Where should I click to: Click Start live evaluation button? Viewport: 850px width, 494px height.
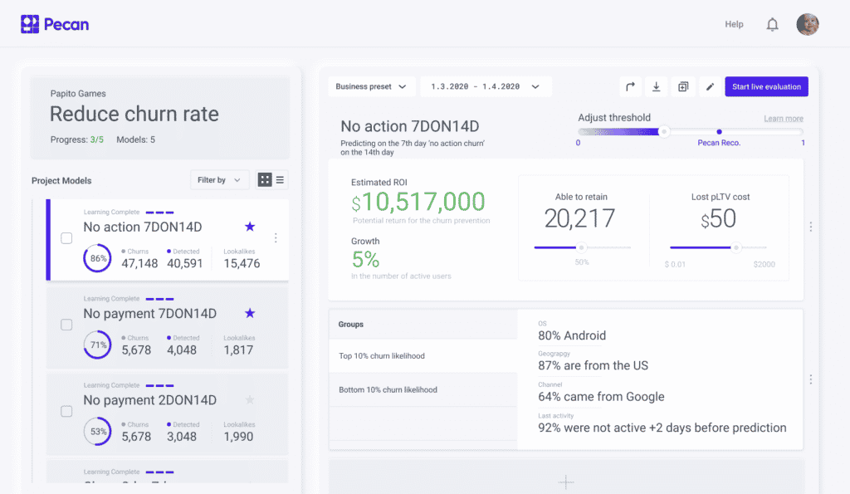click(766, 87)
